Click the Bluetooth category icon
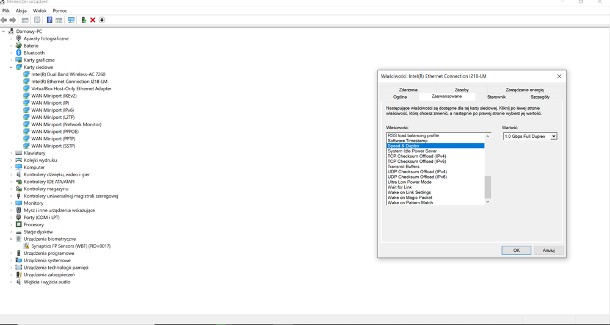The width and height of the screenshot is (610, 325). 18,53
